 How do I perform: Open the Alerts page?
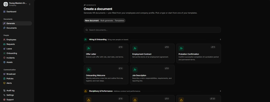(17, 83)
